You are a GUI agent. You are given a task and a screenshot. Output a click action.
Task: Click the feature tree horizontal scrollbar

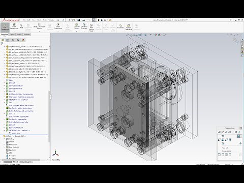pyautogui.click(x=21, y=160)
